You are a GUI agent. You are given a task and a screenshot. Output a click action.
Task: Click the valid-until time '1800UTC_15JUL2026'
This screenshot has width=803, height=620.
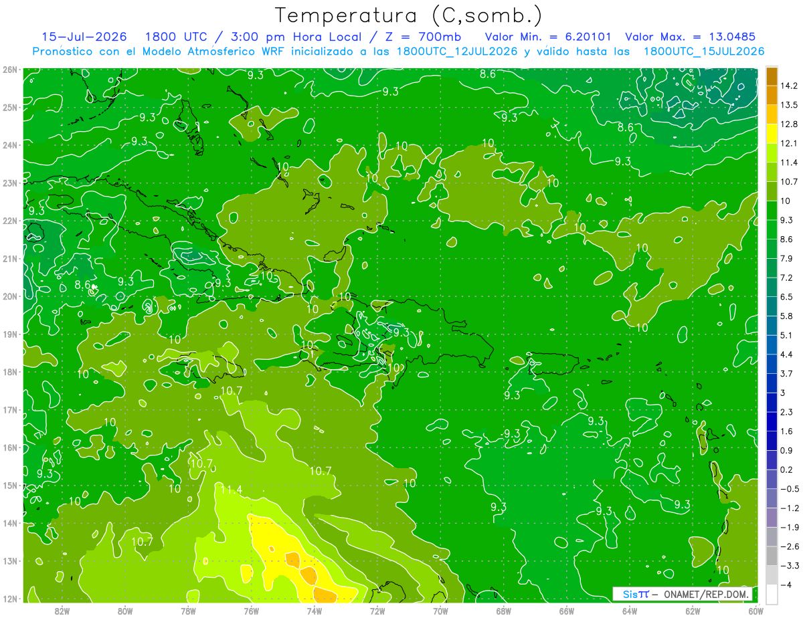(x=704, y=51)
